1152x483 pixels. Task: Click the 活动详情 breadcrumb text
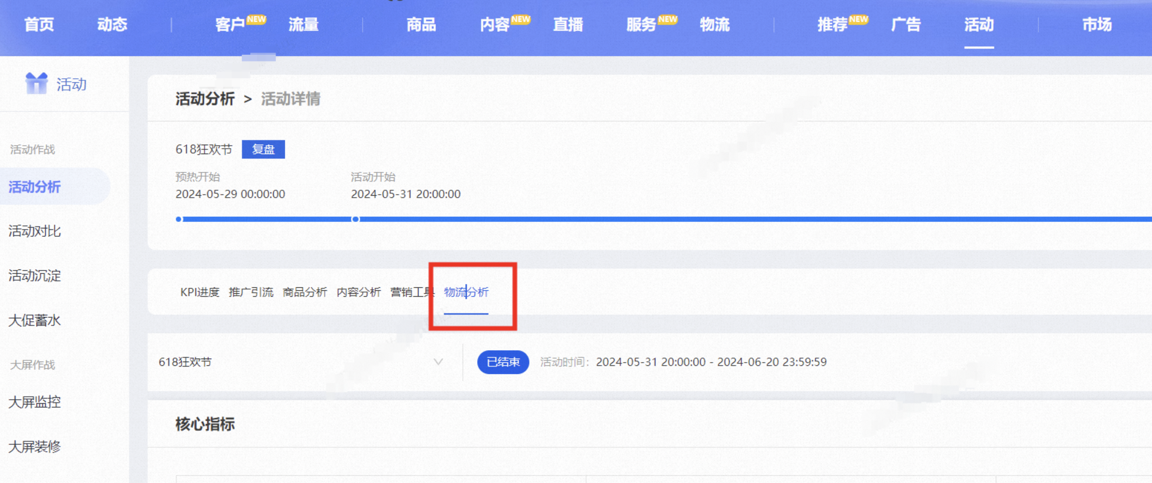[291, 99]
